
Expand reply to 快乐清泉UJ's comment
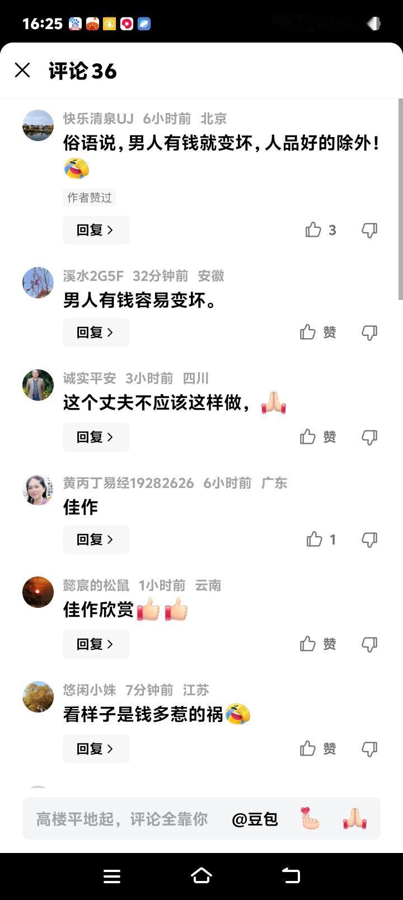pyautogui.click(x=96, y=230)
